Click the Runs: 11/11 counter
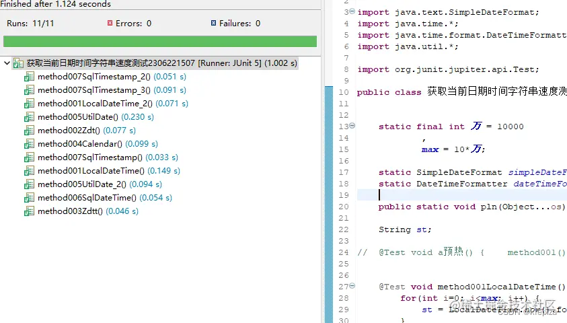 [x=30, y=24]
